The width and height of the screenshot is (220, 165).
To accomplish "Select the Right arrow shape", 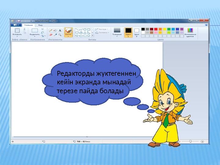I will pos(89,36).
